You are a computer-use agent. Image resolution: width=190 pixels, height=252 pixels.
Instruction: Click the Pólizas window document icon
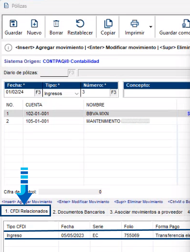click(x=6, y=6)
